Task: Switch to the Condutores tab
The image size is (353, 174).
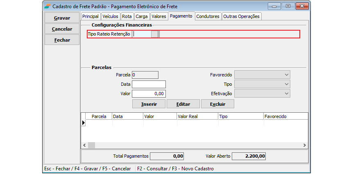Action: pos(208,16)
